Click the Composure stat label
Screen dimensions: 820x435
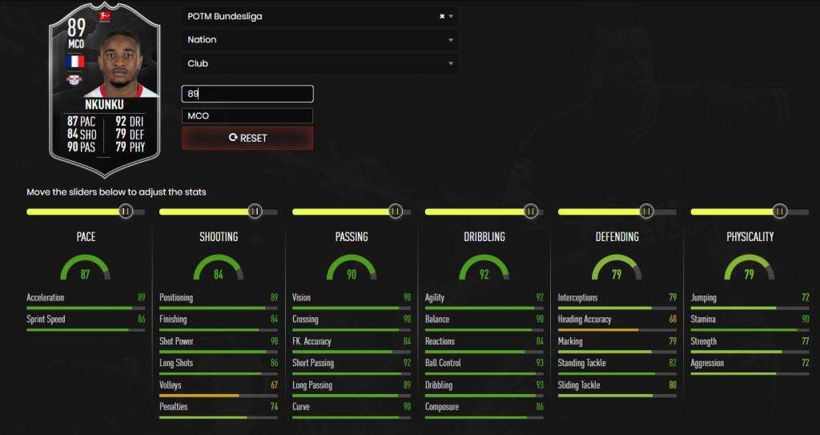442,407
